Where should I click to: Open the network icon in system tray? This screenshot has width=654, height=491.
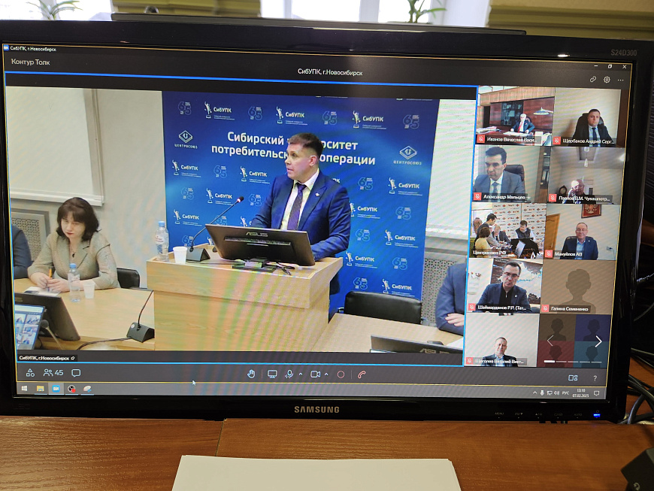click(550, 393)
